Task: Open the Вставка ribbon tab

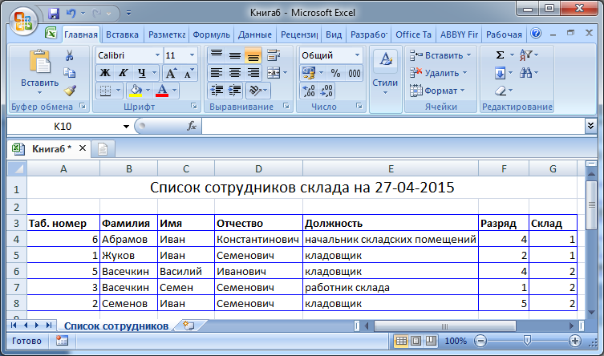Action: tap(122, 34)
